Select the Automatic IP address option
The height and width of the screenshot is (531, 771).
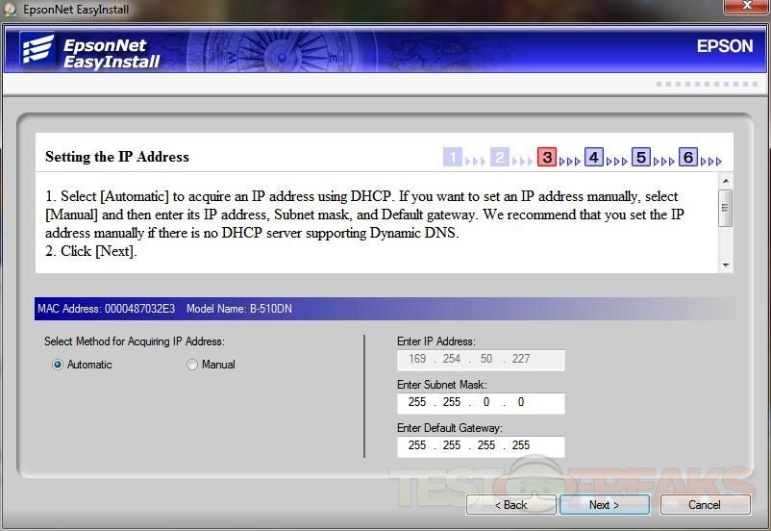click(59, 365)
